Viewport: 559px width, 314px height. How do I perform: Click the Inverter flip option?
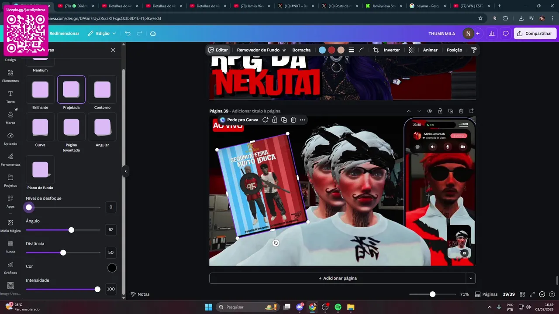point(392,50)
